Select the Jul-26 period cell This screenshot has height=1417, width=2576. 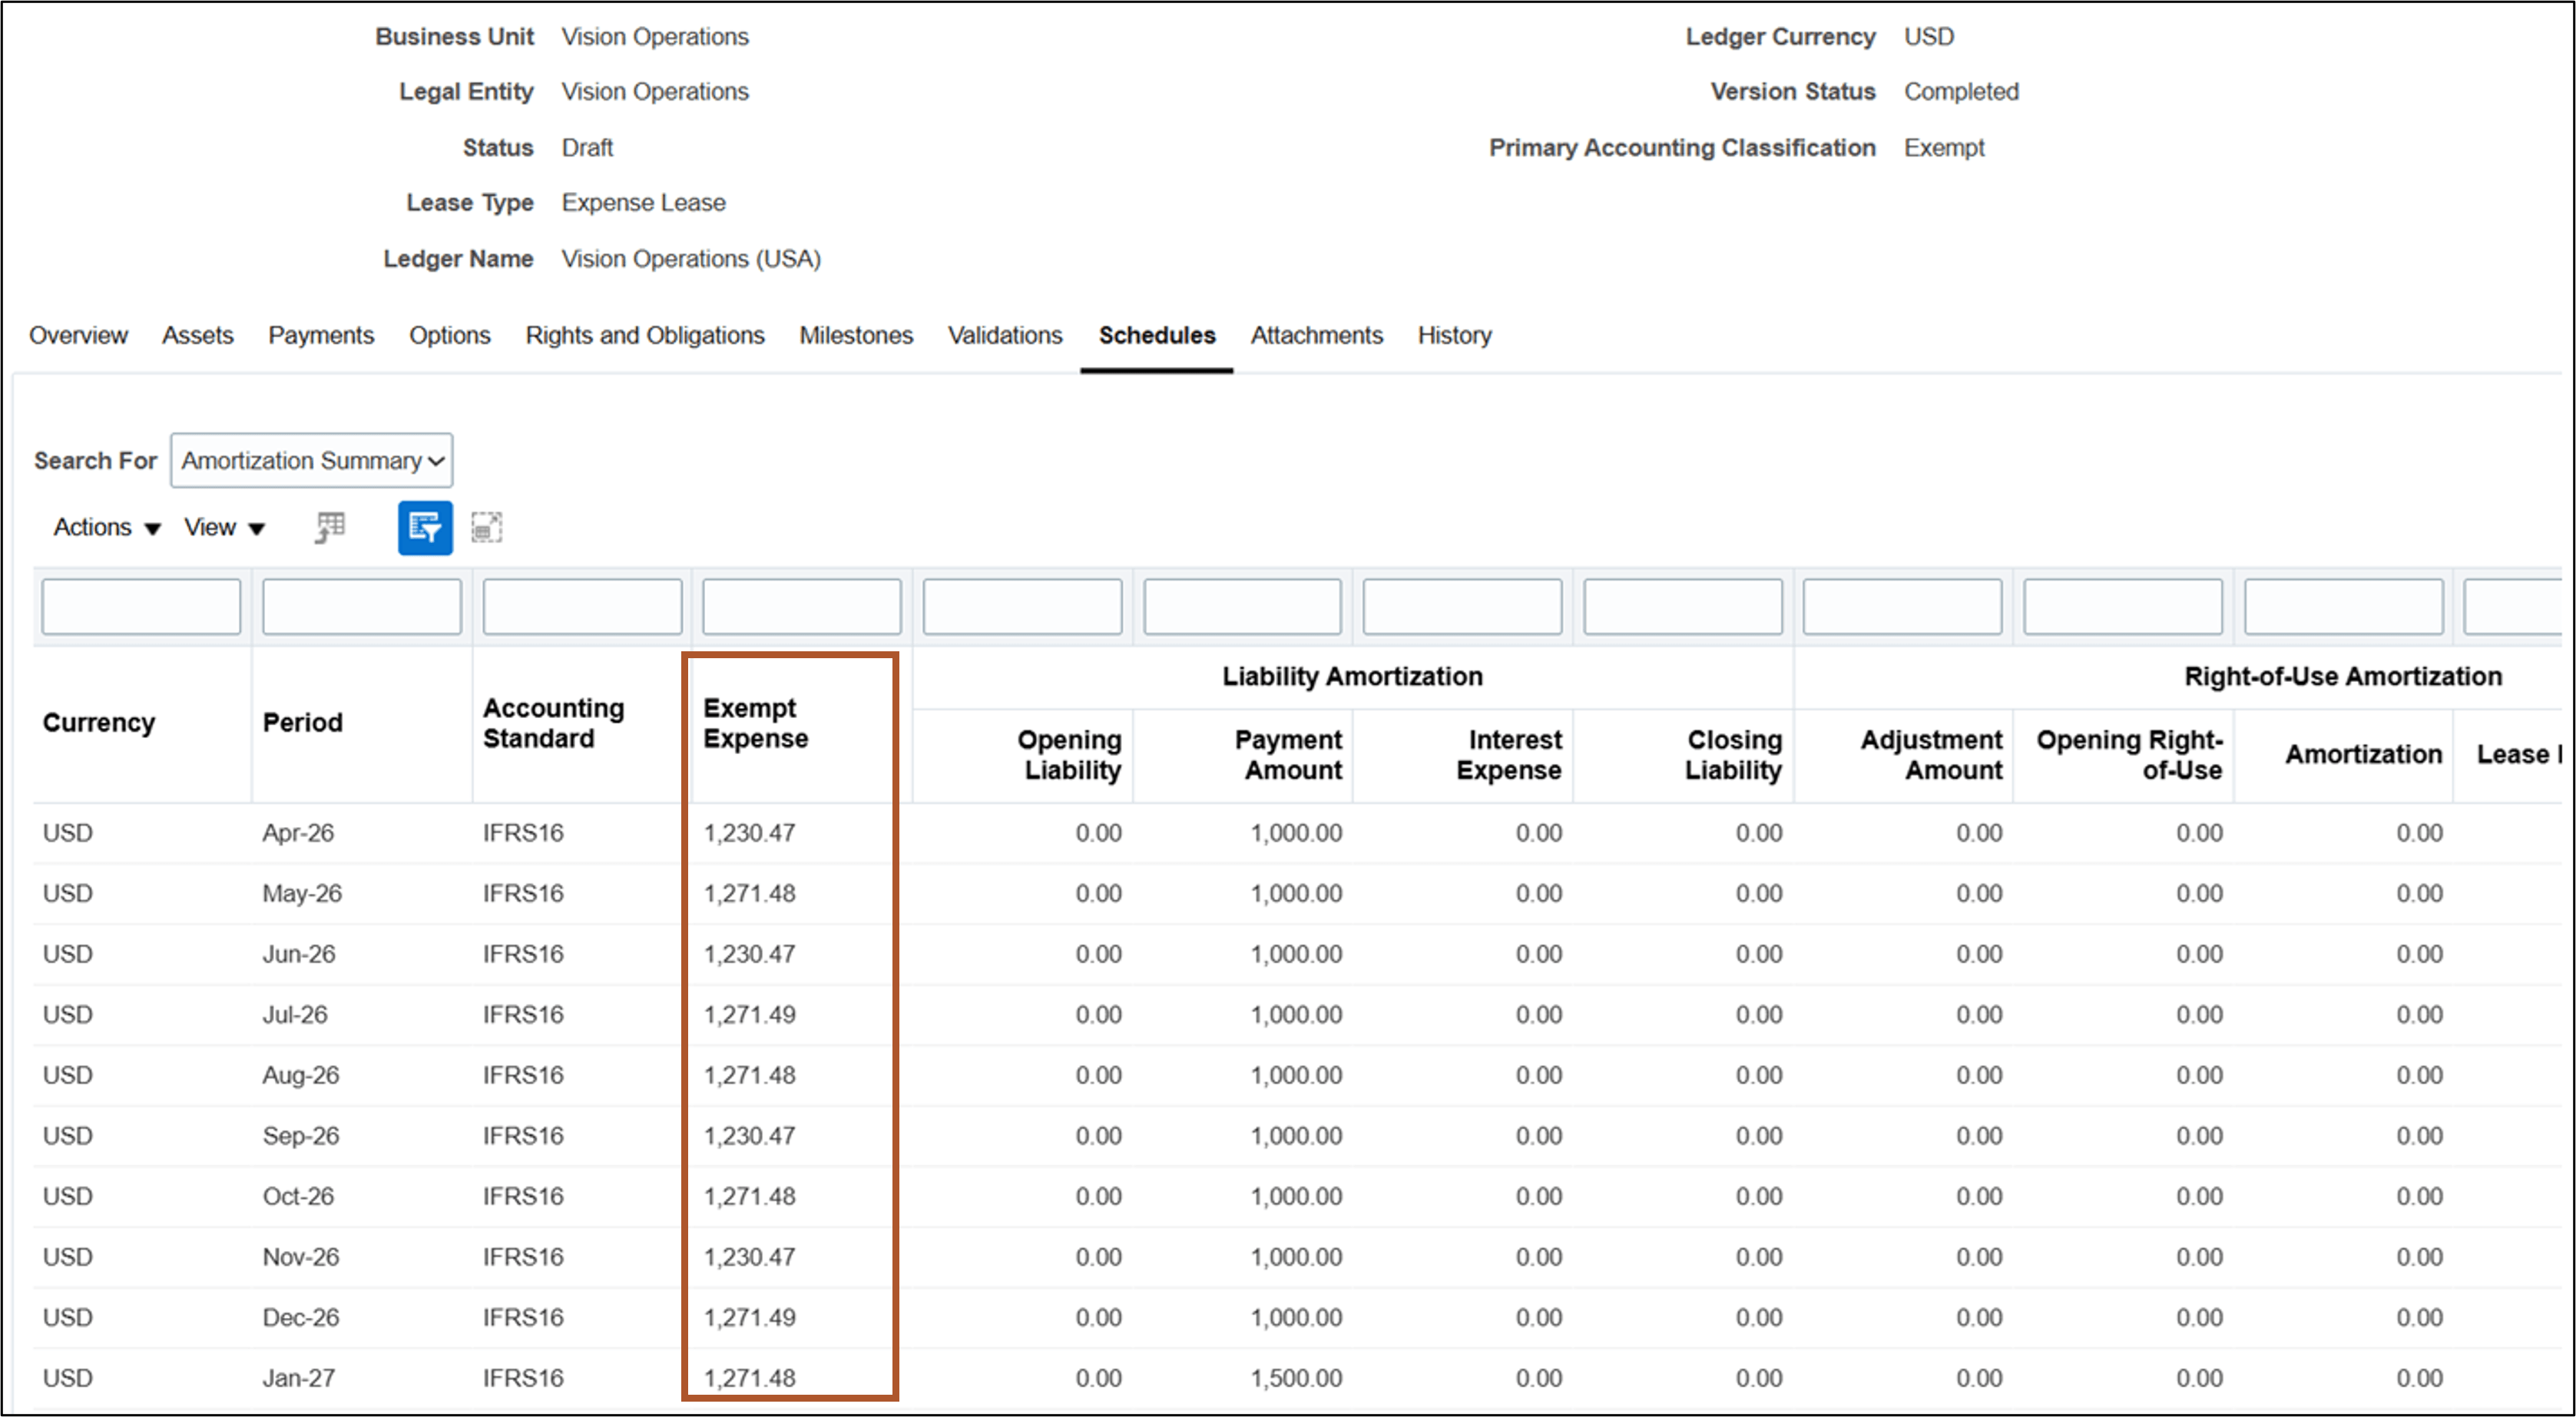point(295,1014)
